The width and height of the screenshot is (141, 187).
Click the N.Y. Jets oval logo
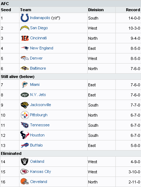[x=25, y=95]
